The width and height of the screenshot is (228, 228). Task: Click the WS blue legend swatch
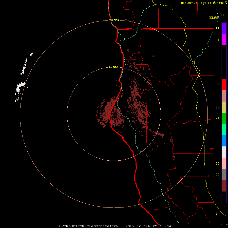(x=224, y=141)
